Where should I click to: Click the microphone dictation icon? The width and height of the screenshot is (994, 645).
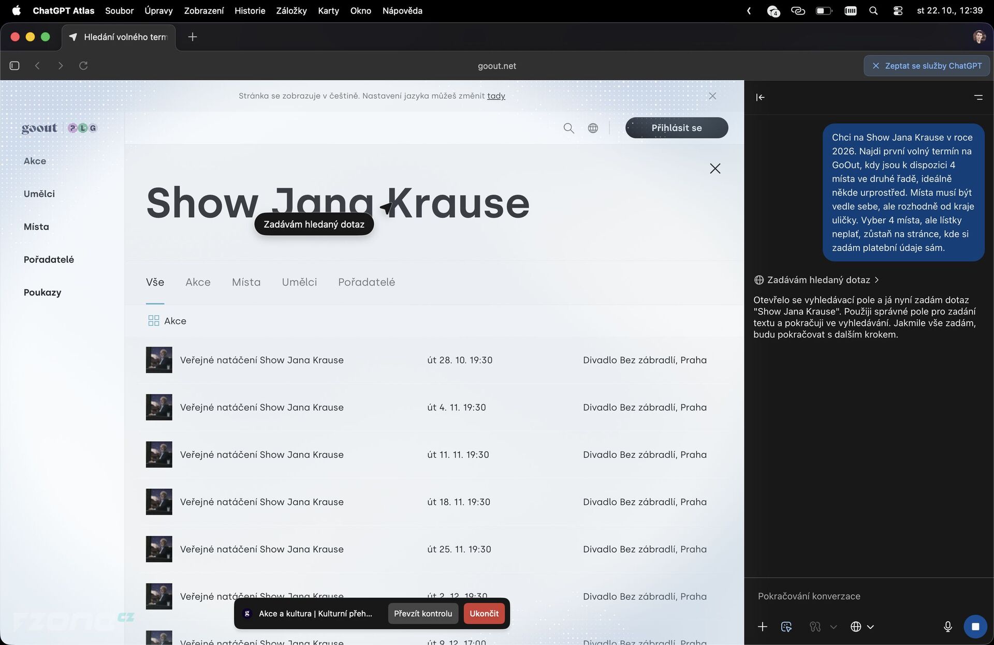coord(947,626)
